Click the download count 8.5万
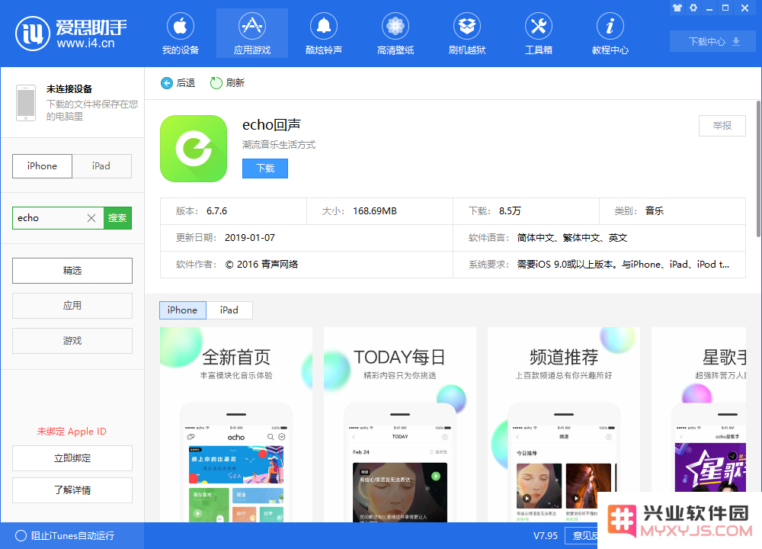 510,211
